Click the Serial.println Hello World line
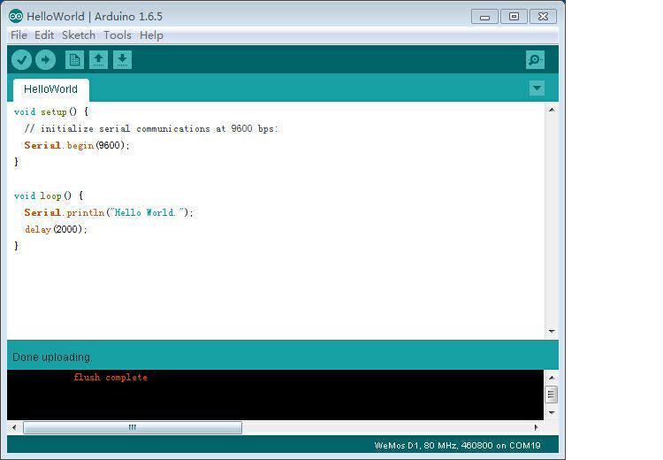 point(109,212)
